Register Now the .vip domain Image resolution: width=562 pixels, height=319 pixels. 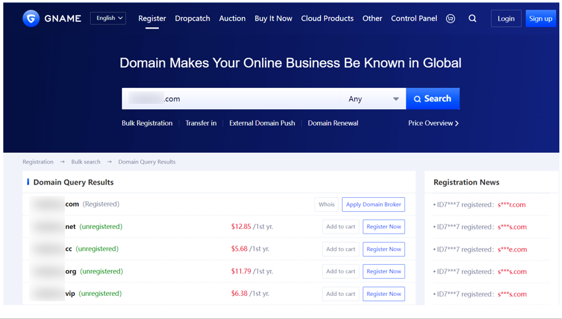(384, 294)
